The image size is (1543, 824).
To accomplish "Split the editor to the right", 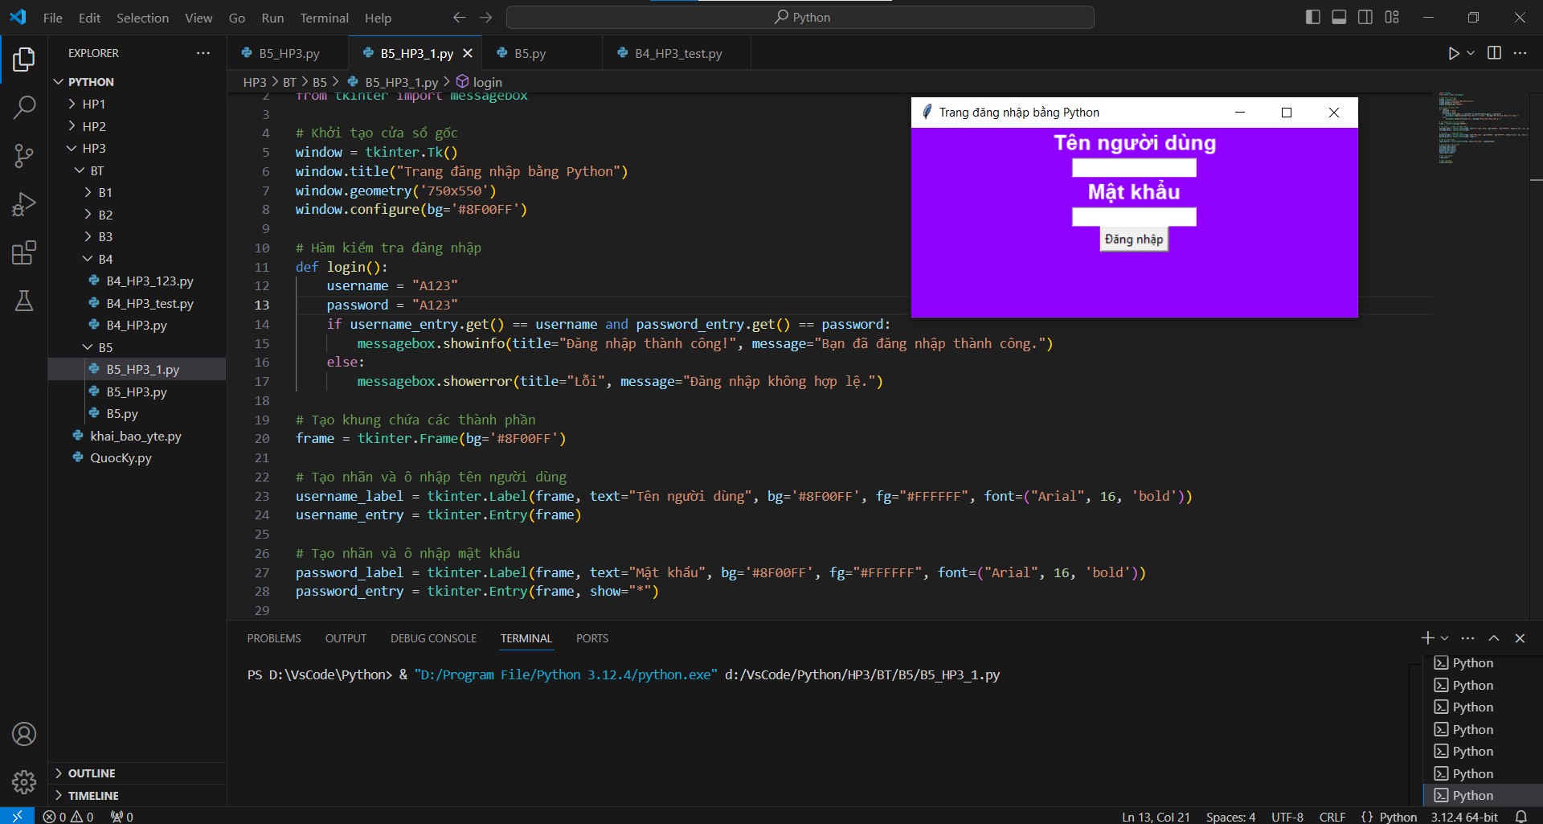I will coord(1494,53).
